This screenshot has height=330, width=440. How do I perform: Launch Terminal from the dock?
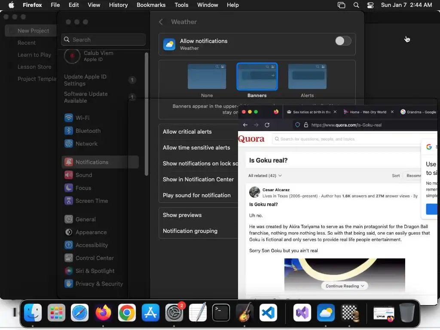pos(221,313)
